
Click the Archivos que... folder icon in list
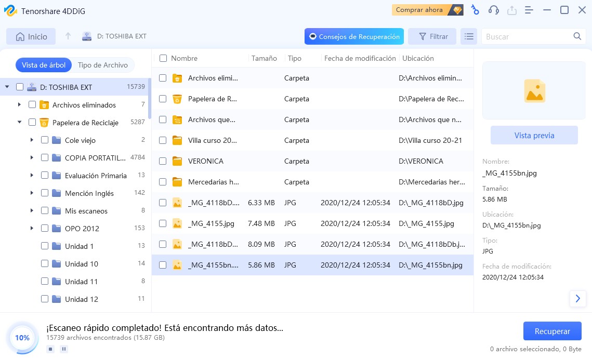coord(177,119)
